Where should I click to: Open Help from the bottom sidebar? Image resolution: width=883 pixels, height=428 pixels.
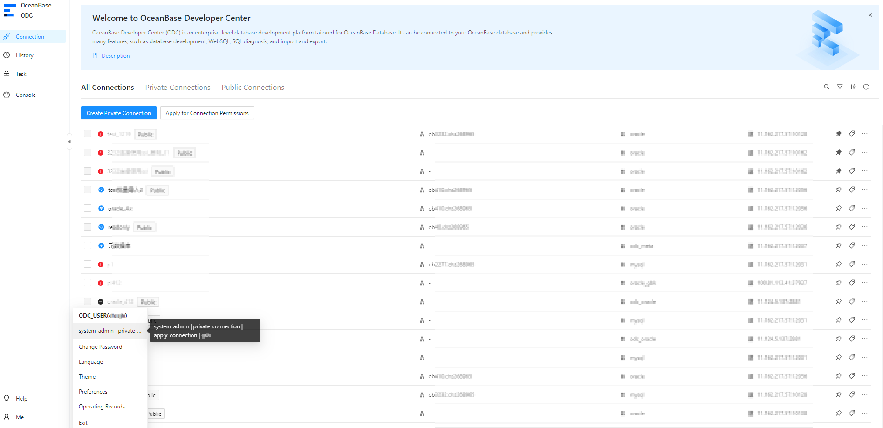tap(21, 398)
